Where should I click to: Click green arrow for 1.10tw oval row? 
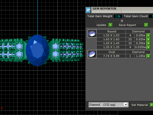149,56
